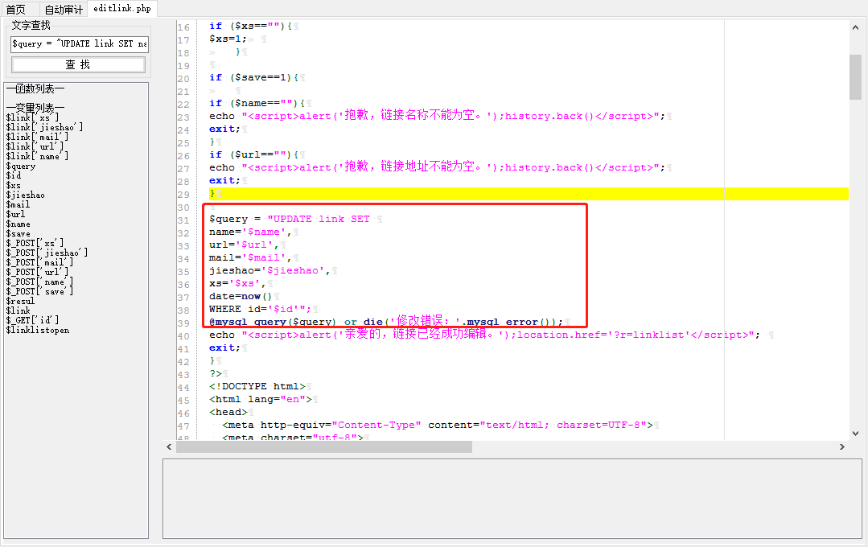Click the text search input field
This screenshot has height=547, width=868.
click(79, 43)
